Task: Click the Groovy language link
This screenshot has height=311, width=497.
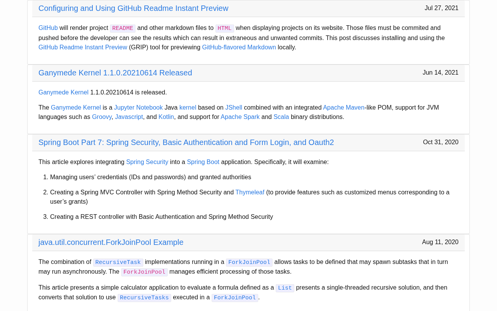Action: (102, 117)
